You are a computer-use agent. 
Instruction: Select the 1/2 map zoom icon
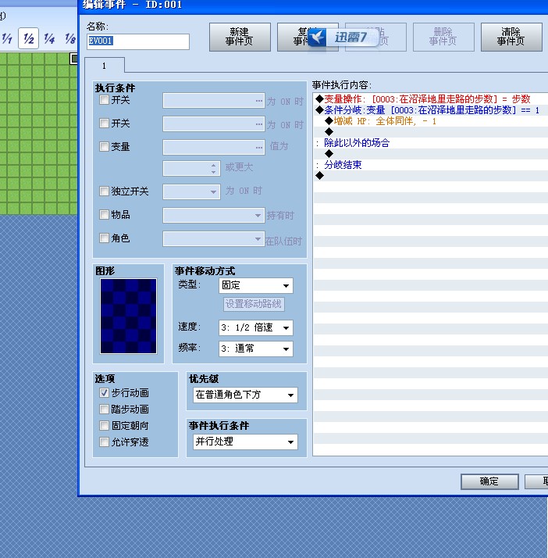click(x=28, y=38)
